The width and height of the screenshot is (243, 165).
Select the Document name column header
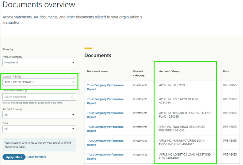[97, 72]
